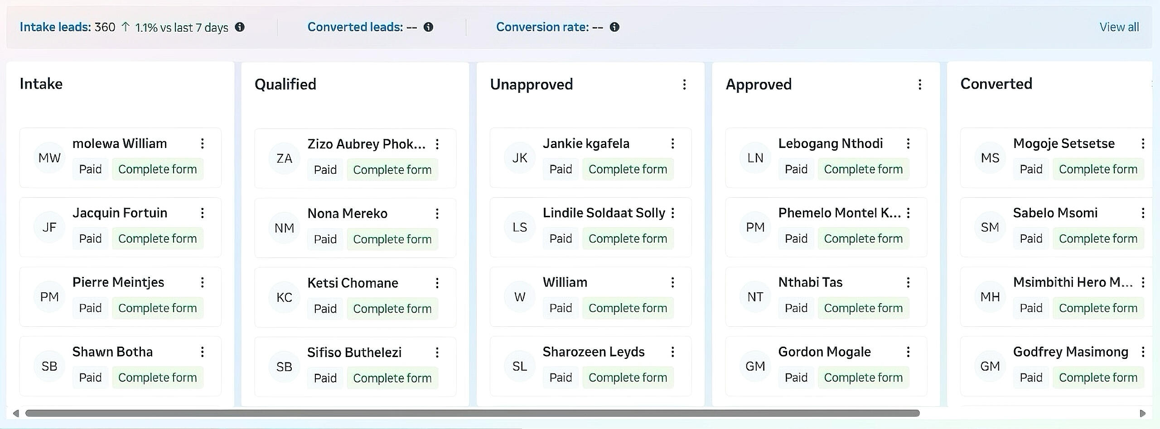
Task: Open more options for Gordon Mogale
Action: (x=908, y=352)
